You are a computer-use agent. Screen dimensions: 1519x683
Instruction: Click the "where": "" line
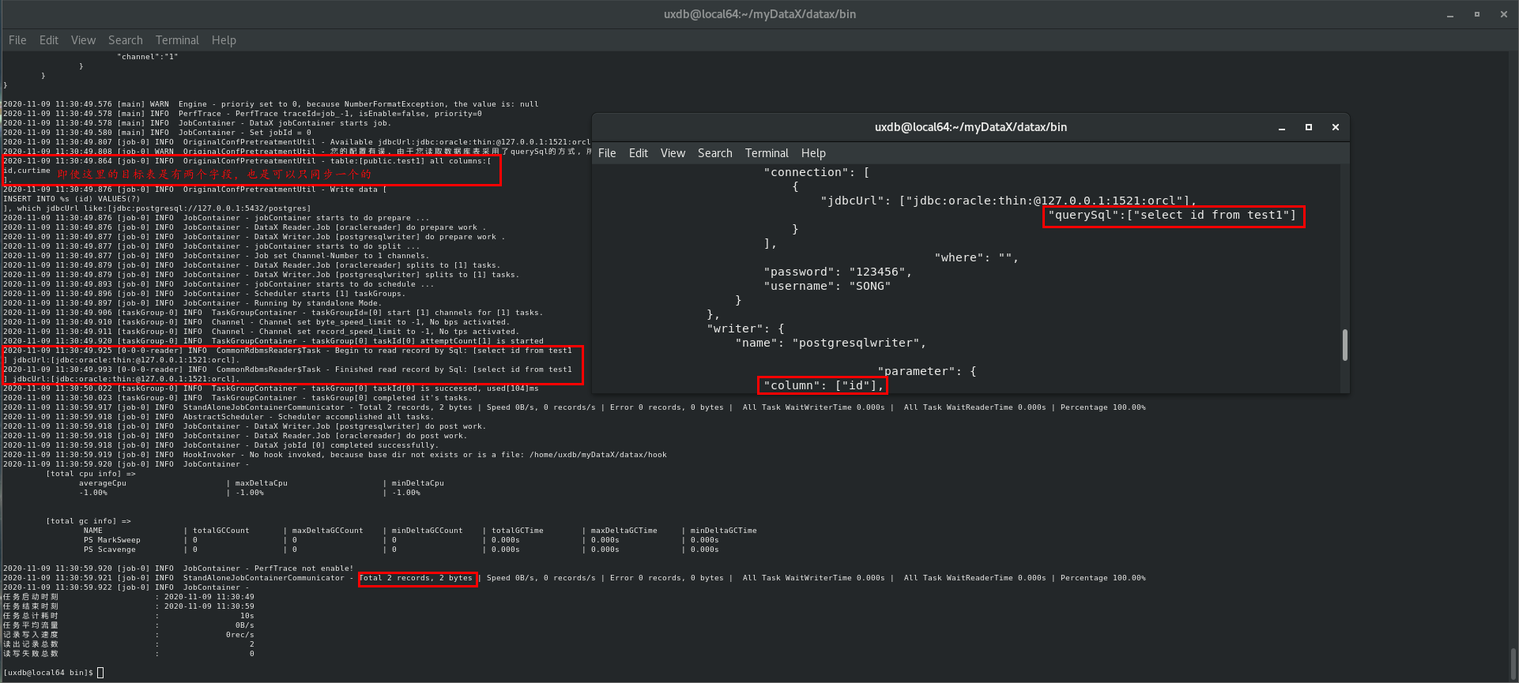[x=977, y=257]
